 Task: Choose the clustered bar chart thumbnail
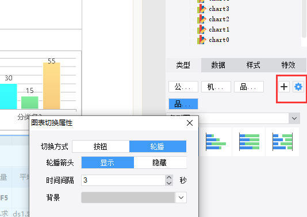(216, 142)
